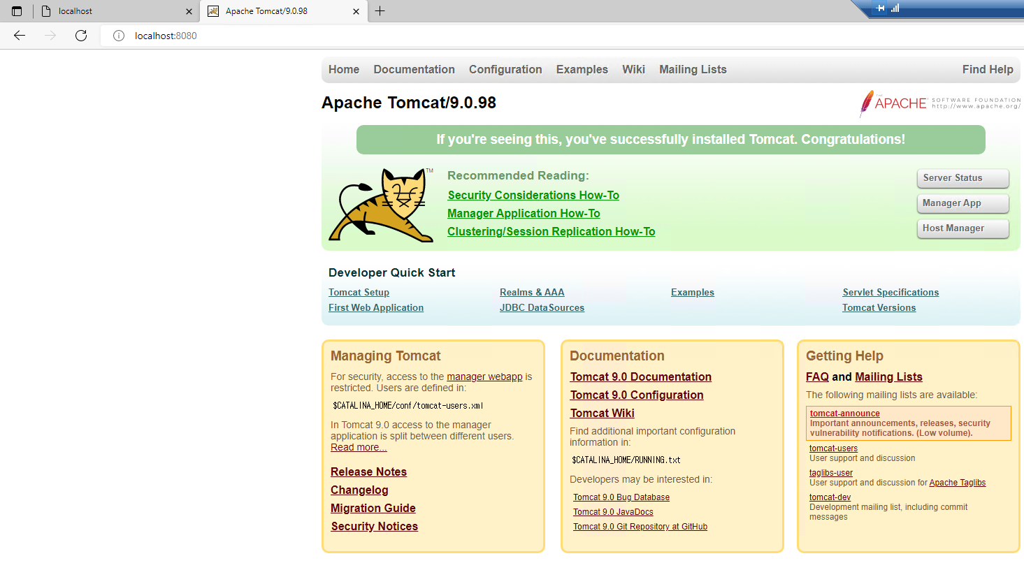
Task: Open the tomcat-users mailing list link
Action: pyautogui.click(x=833, y=448)
